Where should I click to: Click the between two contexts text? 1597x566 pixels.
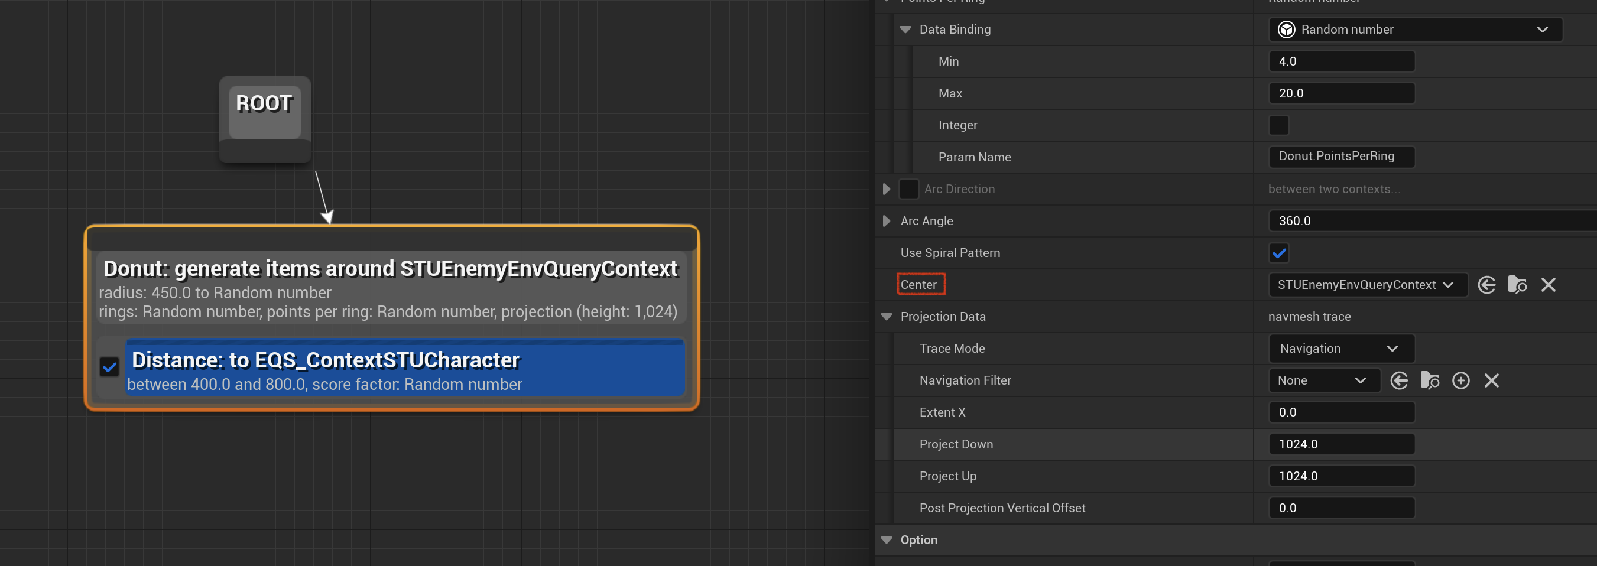coord(1333,189)
